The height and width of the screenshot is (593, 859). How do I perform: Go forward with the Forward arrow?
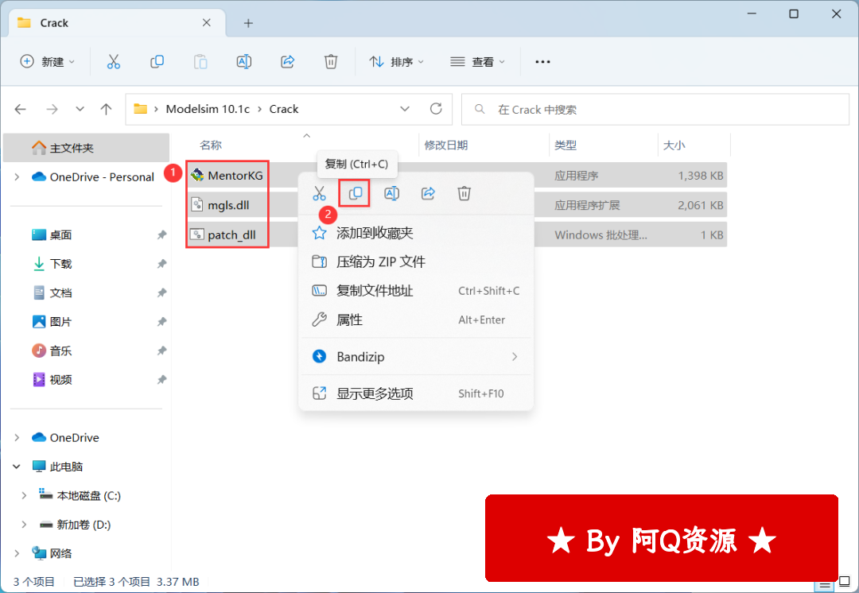[52, 109]
